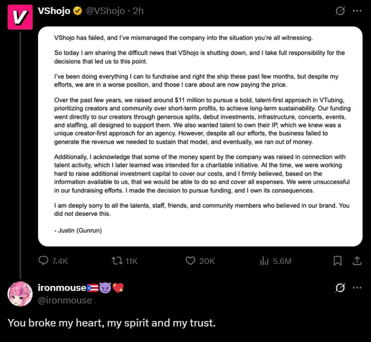Click the 2h timestamp link
This screenshot has height=342, width=371.
[x=138, y=11]
